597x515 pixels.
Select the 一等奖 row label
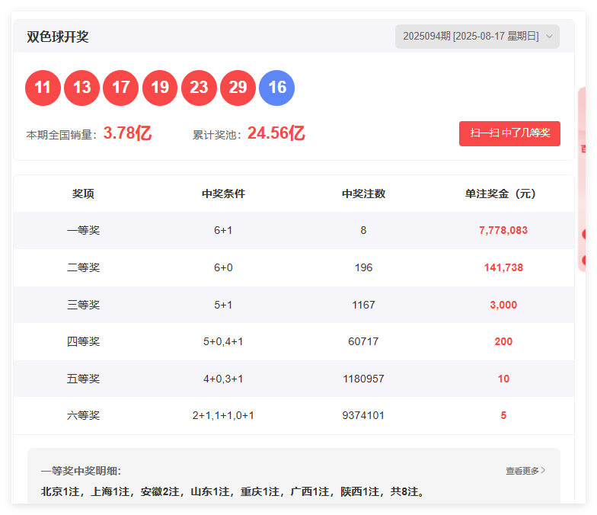tap(83, 230)
